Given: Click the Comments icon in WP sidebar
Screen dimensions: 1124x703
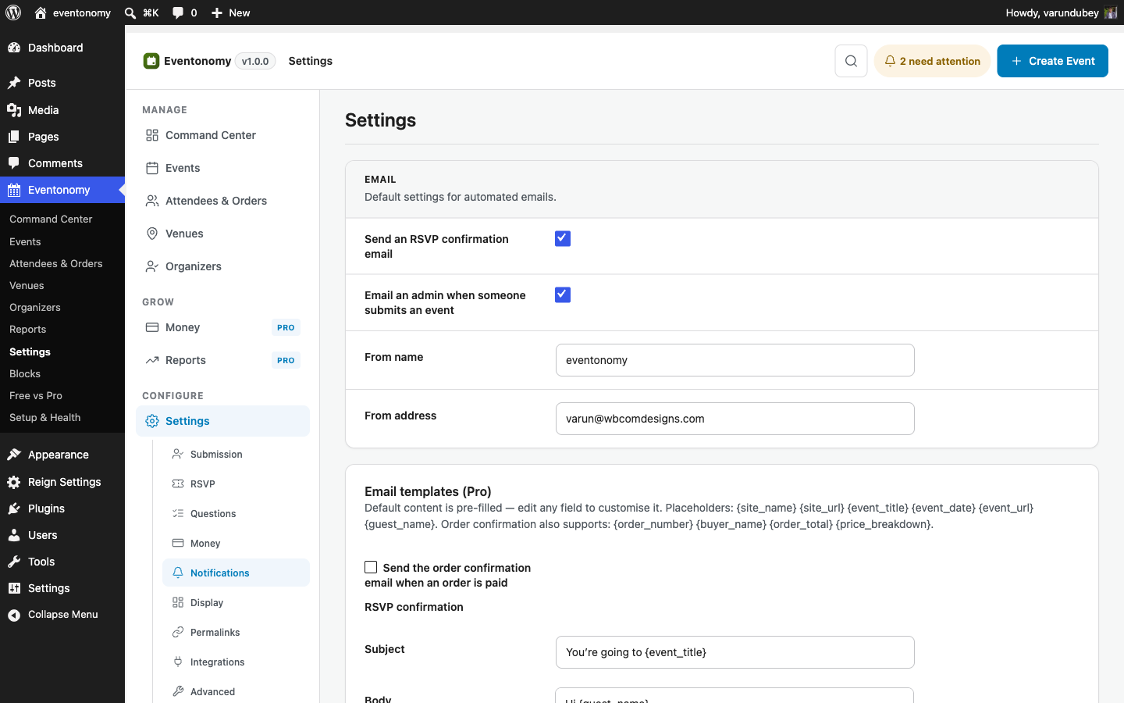Looking at the screenshot, I should (x=14, y=163).
